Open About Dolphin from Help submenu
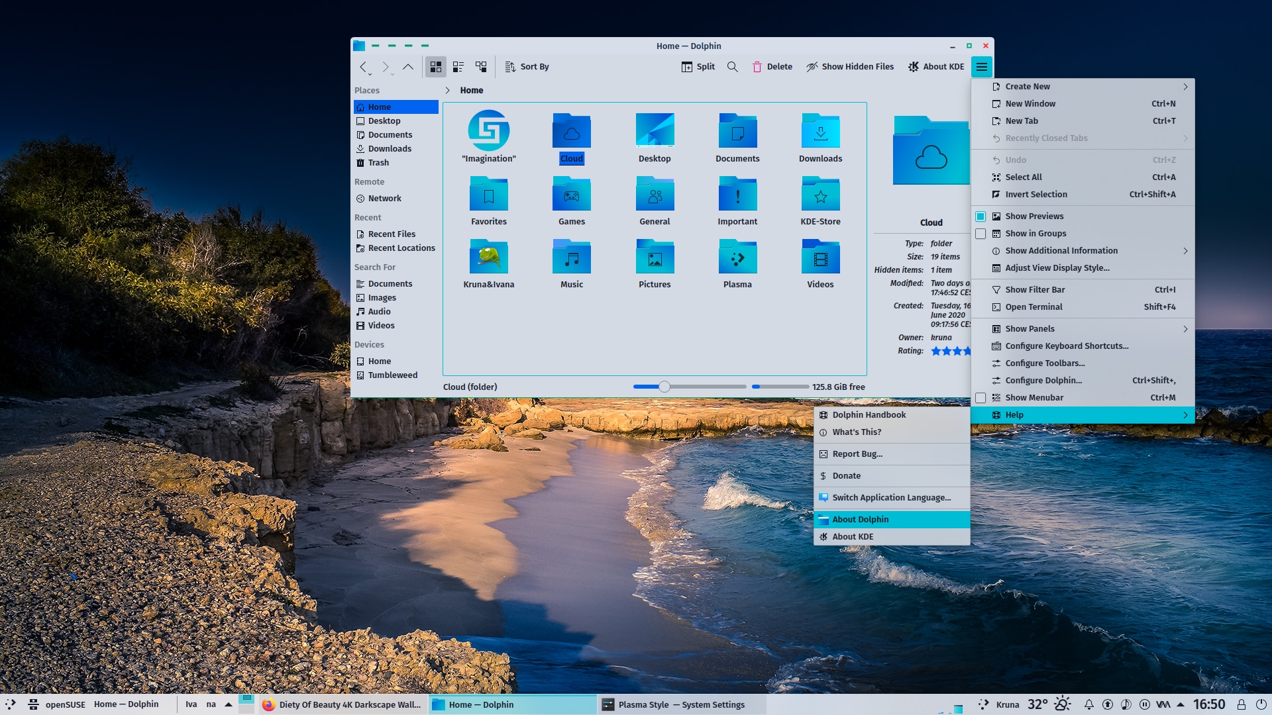The width and height of the screenshot is (1272, 715). tap(892, 520)
